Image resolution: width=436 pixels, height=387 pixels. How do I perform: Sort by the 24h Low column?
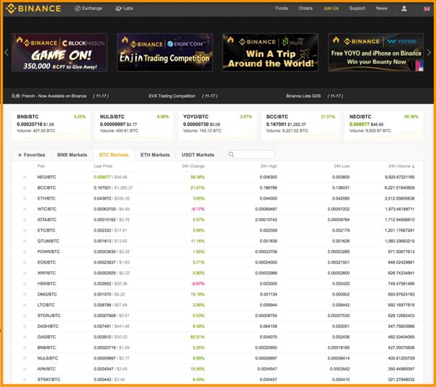click(342, 166)
